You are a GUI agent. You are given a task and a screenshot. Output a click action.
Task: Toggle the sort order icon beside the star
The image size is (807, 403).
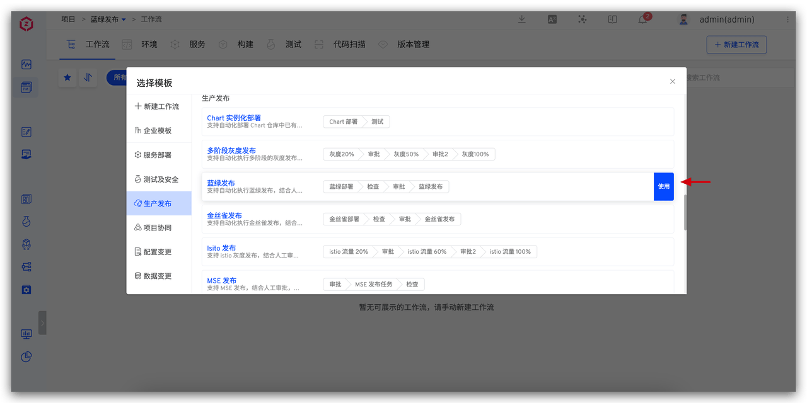tap(88, 77)
